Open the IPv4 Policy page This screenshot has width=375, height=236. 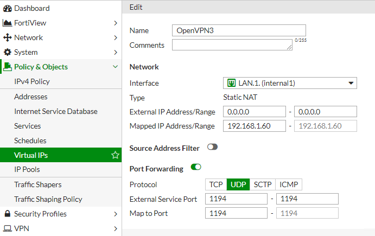click(x=32, y=81)
